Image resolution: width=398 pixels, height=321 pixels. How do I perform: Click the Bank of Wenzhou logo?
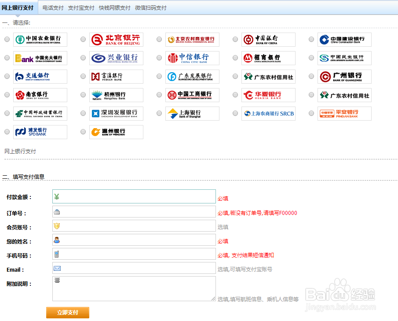pyautogui.click(x=116, y=132)
